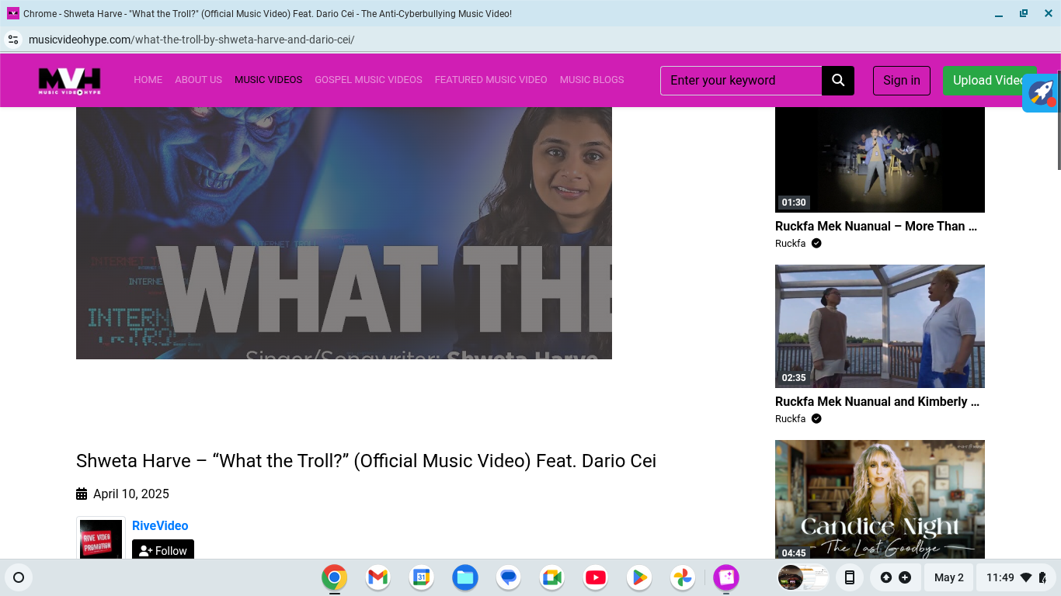Open Candice Night The Last Goodbye thumbnail
The height and width of the screenshot is (596, 1061).
880,500
